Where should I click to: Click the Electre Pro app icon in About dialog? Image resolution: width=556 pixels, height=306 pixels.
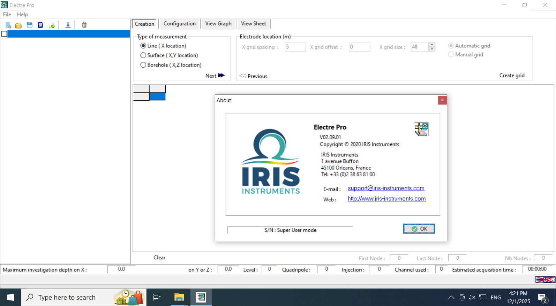tap(421, 129)
